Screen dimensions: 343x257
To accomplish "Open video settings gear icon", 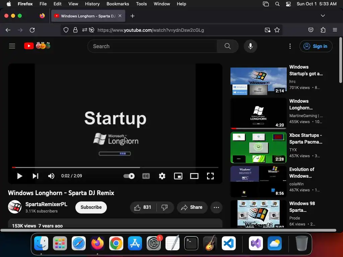I will coord(162,176).
